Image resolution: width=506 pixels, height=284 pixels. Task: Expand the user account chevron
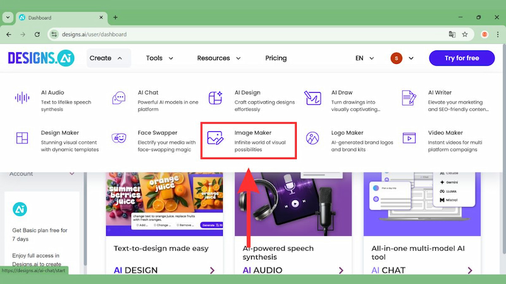[410, 58]
